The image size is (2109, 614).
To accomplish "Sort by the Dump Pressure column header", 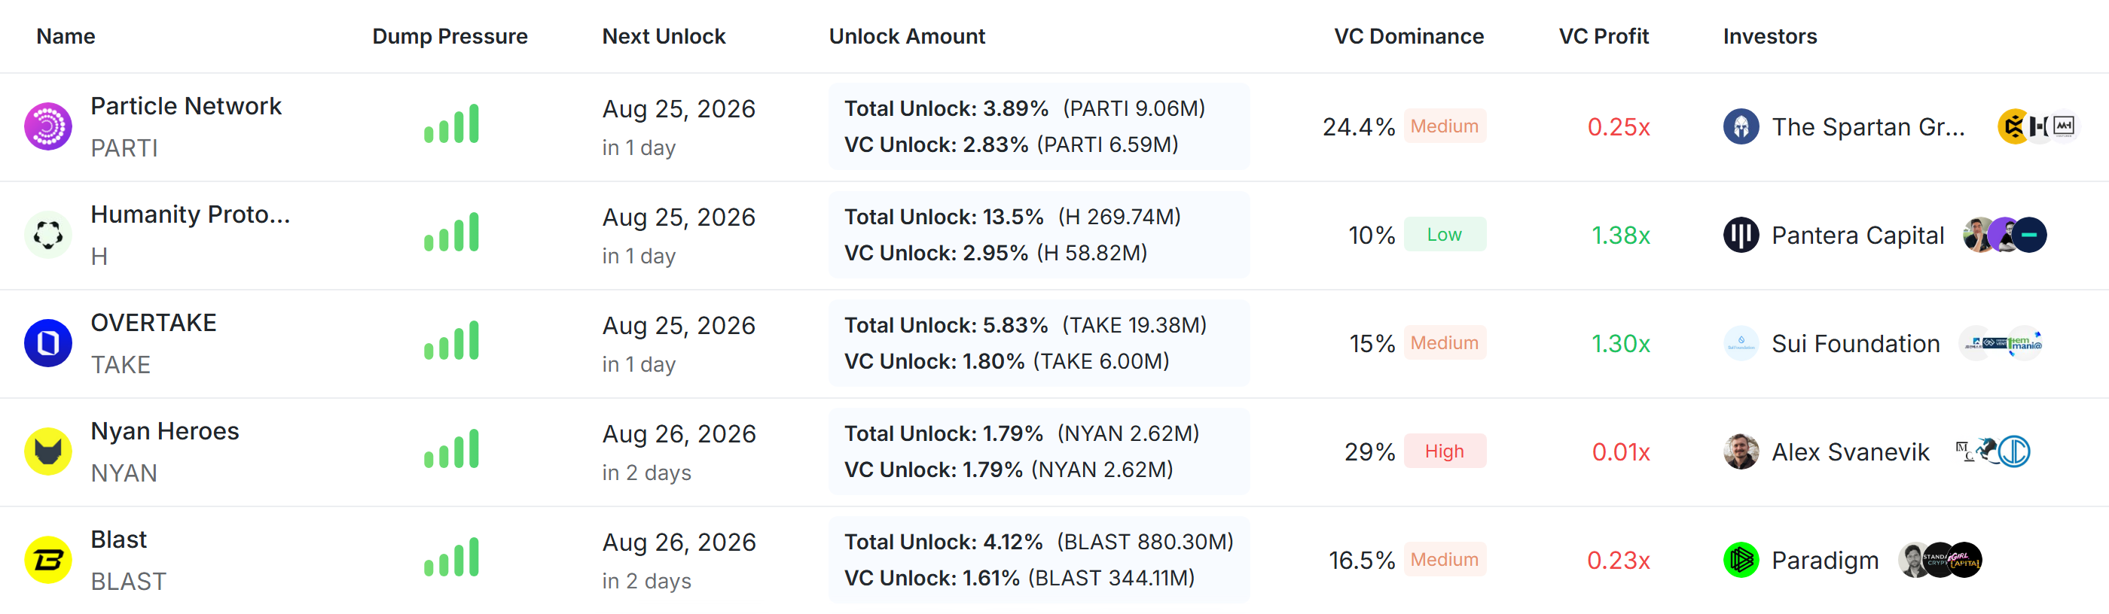I will (x=450, y=36).
